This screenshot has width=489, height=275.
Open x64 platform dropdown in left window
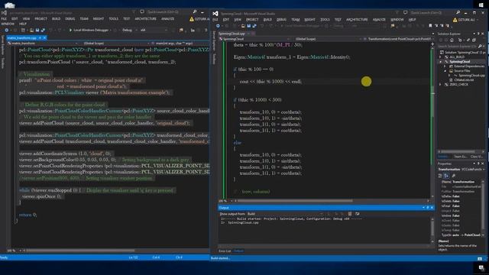pyautogui.click(x=154, y=31)
